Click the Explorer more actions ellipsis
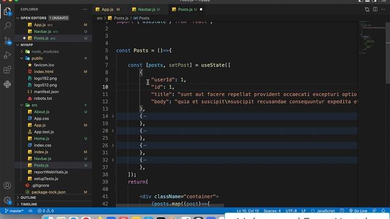This screenshot has height=219, width=390. pyautogui.click(x=85, y=10)
